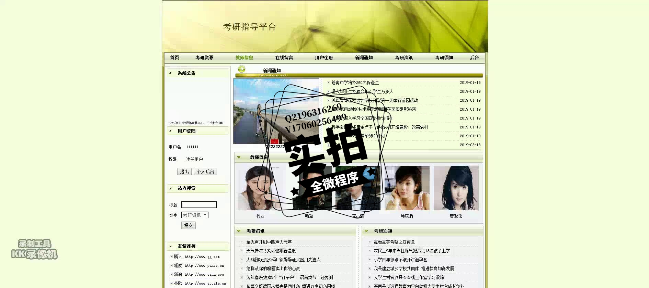Open 谷歌 http://www.google.cn link
Image resolution: width=649 pixels, height=288 pixels.
pos(200,283)
